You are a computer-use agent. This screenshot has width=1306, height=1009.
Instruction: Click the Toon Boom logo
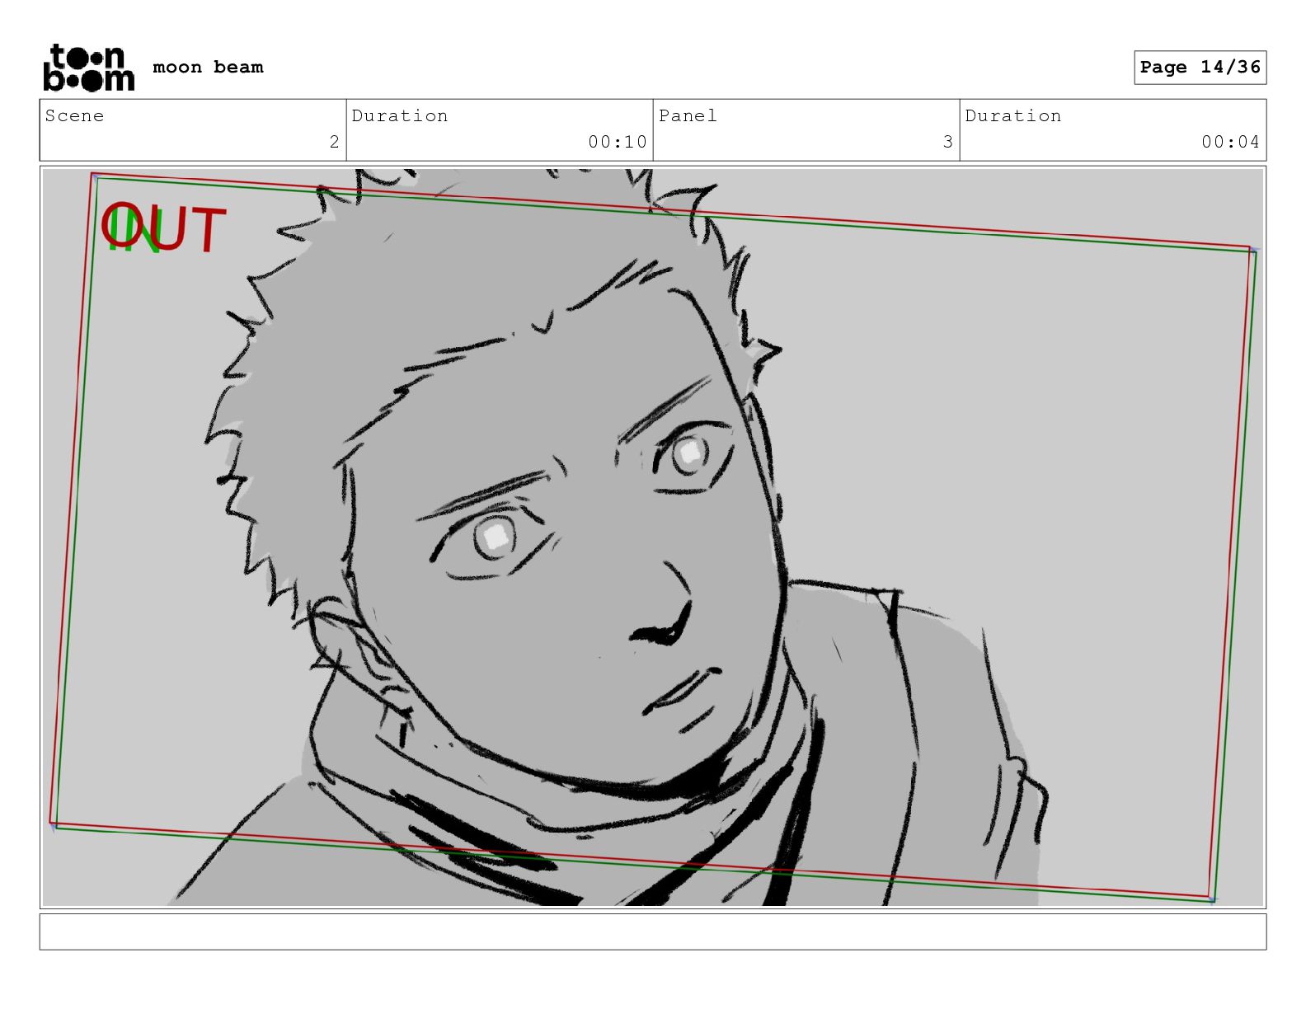tap(88, 67)
